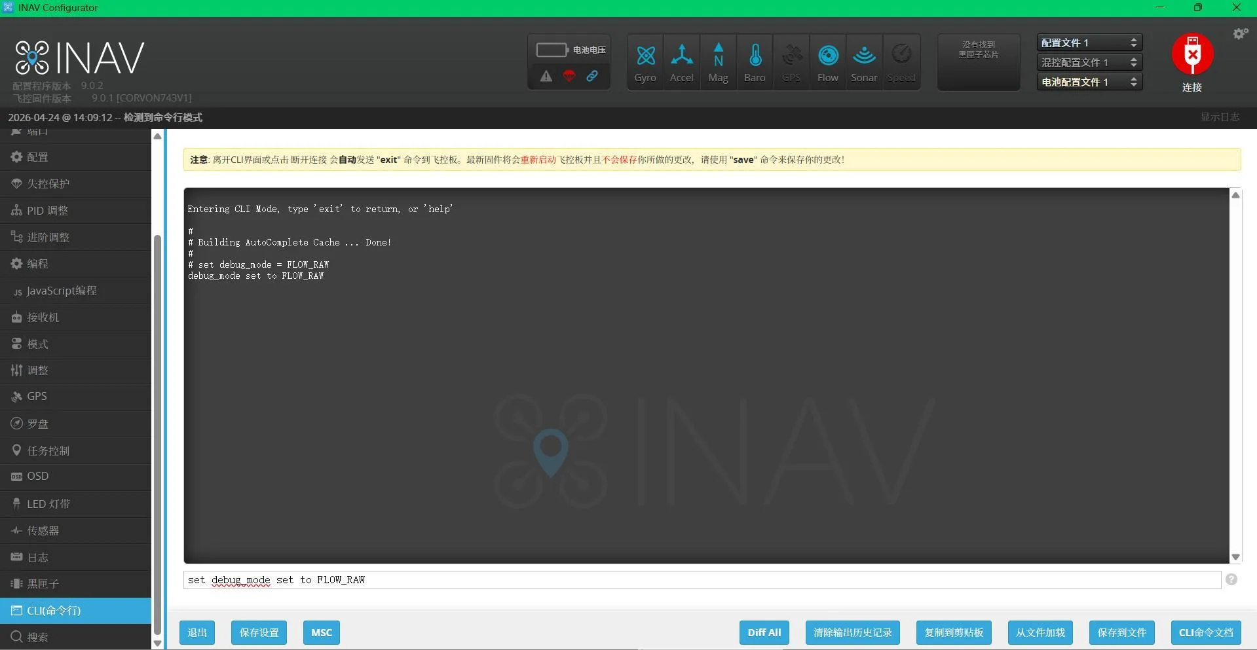Switch to the PID 调整 tab

(x=75, y=211)
